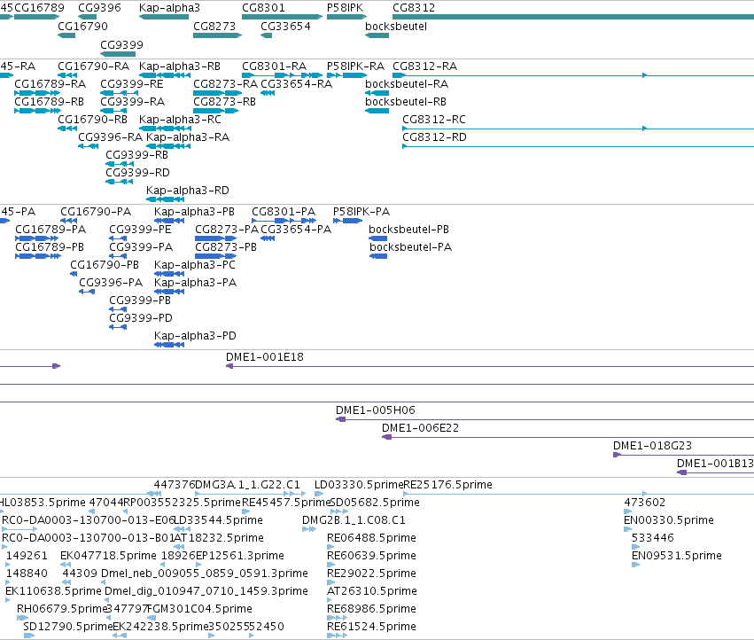Click the CG16790-RB transcript
The image size is (754, 640).
pyautogui.click(x=67, y=129)
